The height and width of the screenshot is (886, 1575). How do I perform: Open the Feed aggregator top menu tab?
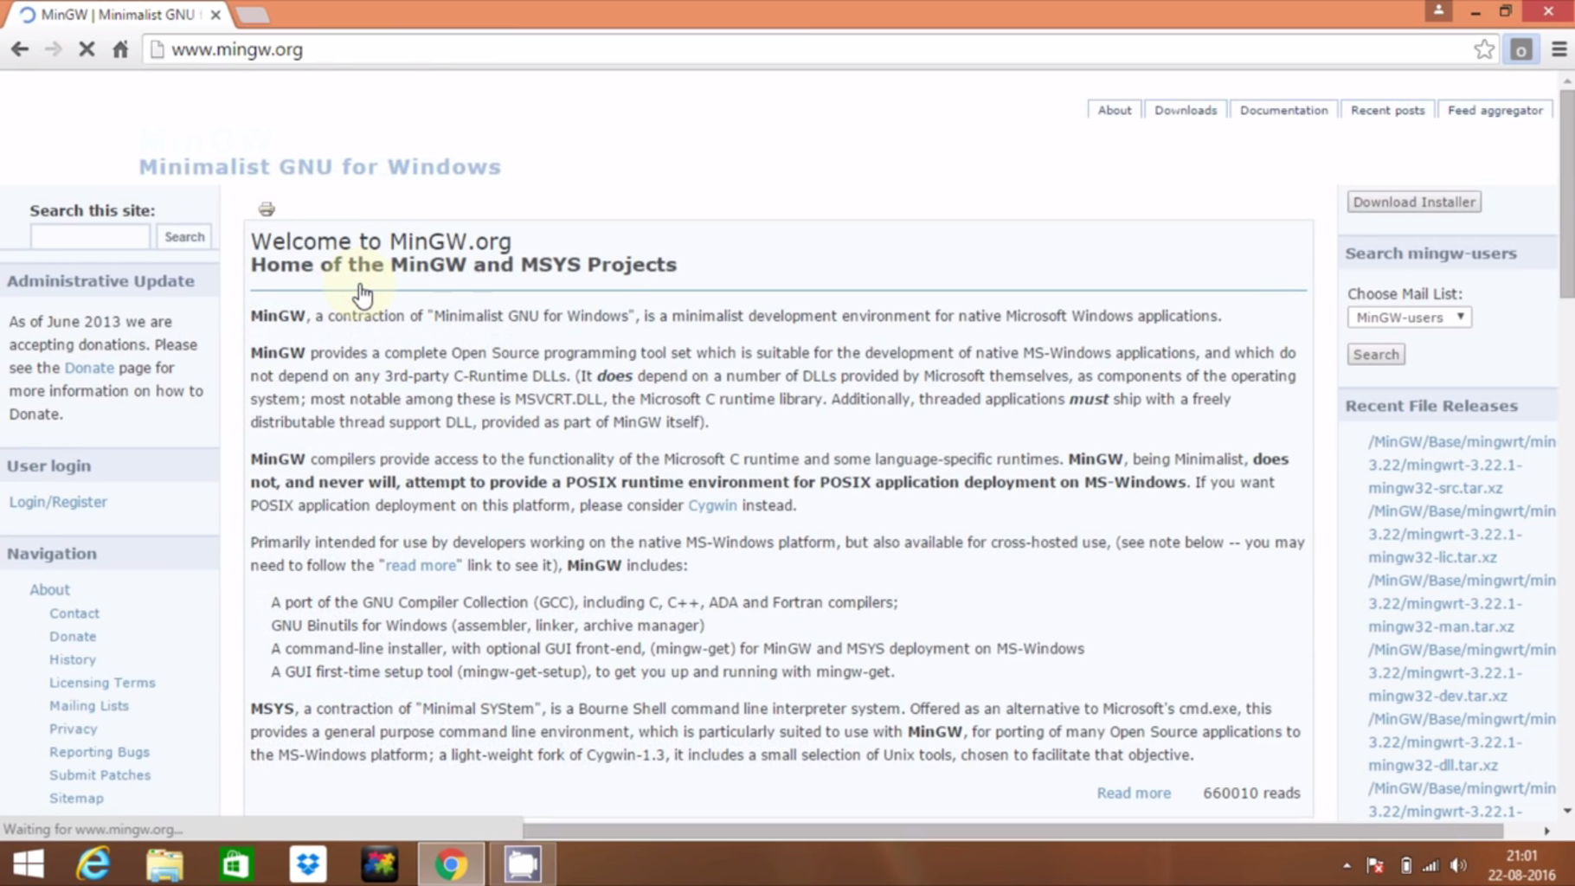coord(1495,110)
